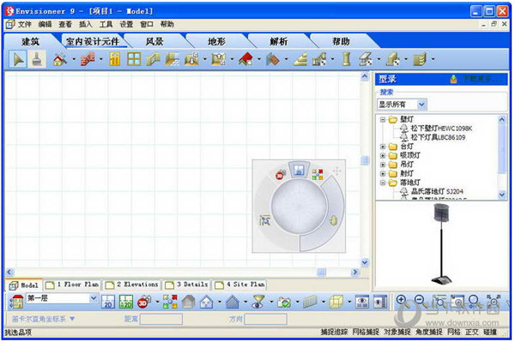Pick the paintbrush tool in toolbar
This screenshot has height=342, width=515.
click(x=37, y=59)
